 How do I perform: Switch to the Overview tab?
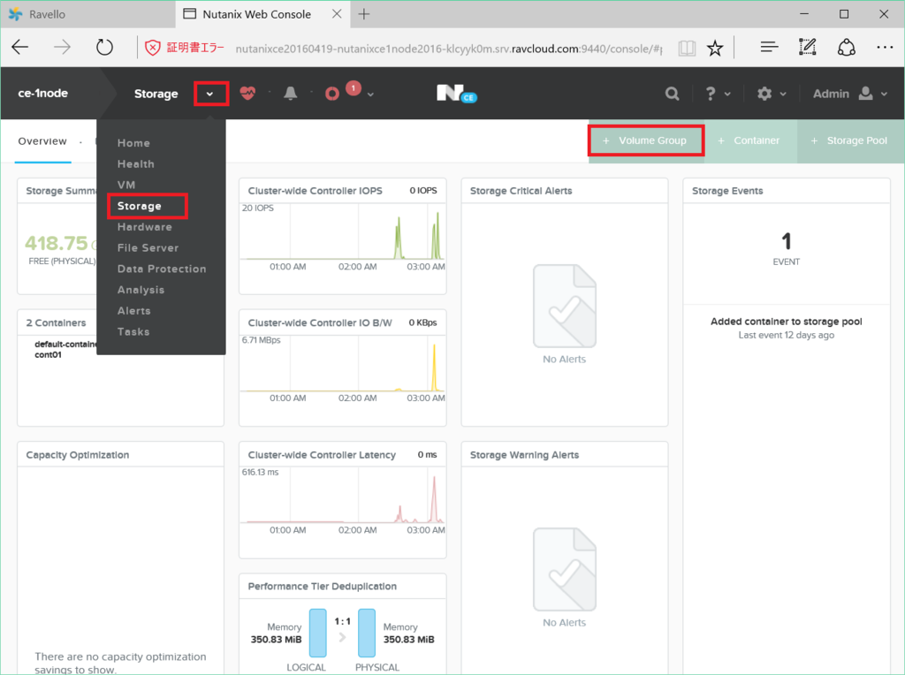click(x=42, y=141)
